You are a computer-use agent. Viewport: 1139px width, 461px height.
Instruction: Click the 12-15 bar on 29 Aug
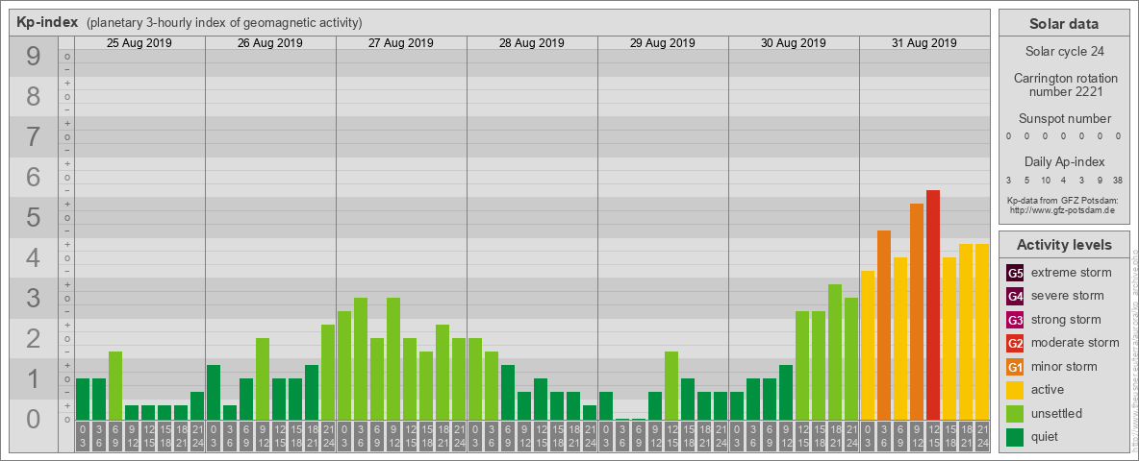(x=671, y=386)
